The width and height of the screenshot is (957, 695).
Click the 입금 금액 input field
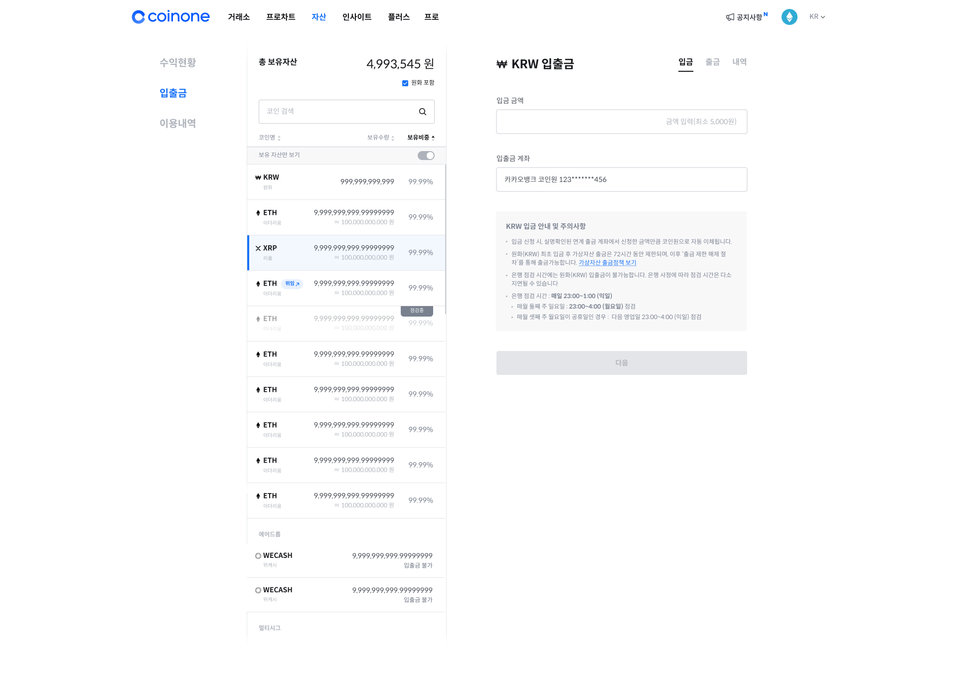coord(621,122)
